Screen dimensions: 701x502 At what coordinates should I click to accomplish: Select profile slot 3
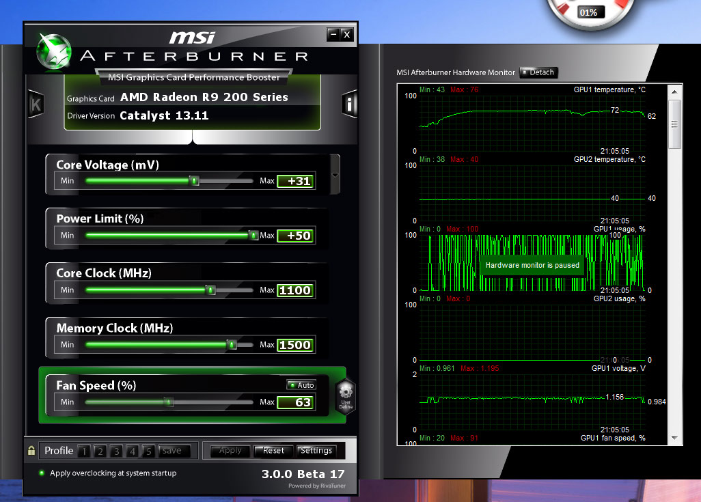coord(116,451)
